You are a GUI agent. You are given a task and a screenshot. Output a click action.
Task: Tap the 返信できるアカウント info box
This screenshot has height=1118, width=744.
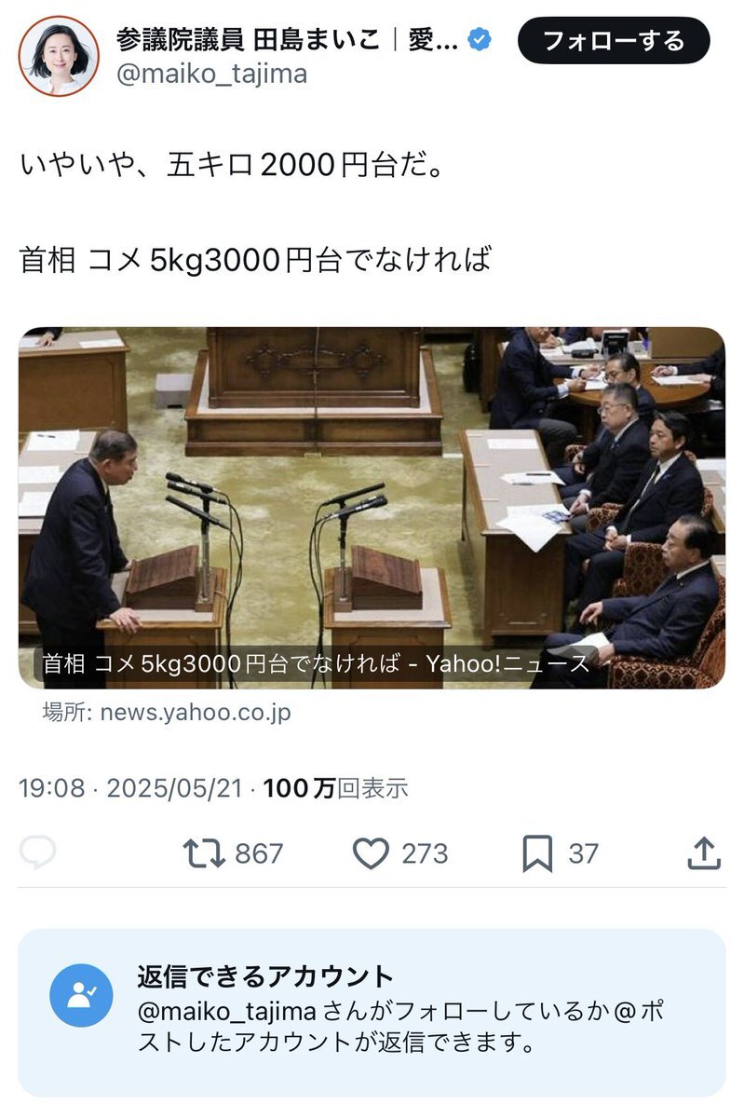(372, 1012)
